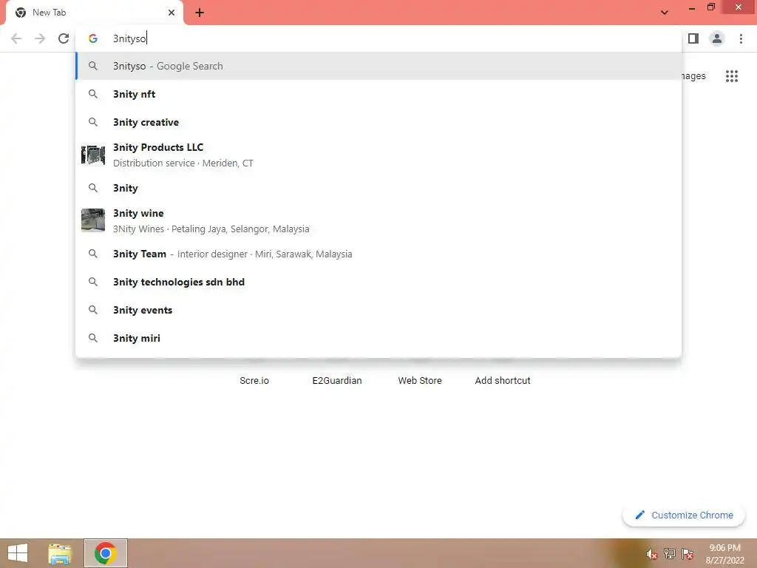This screenshot has width=757, height=568.
Task: Pick the '3nity wine' suggestion
Action: click(378, 220)
